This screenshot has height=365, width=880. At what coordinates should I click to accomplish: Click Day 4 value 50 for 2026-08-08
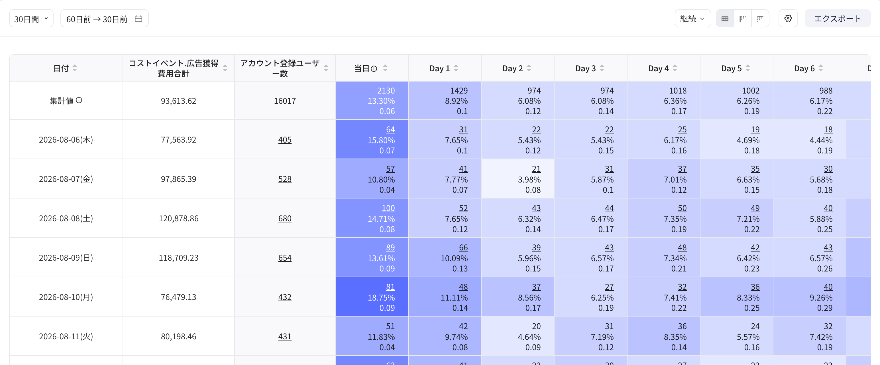pos(682,208)
